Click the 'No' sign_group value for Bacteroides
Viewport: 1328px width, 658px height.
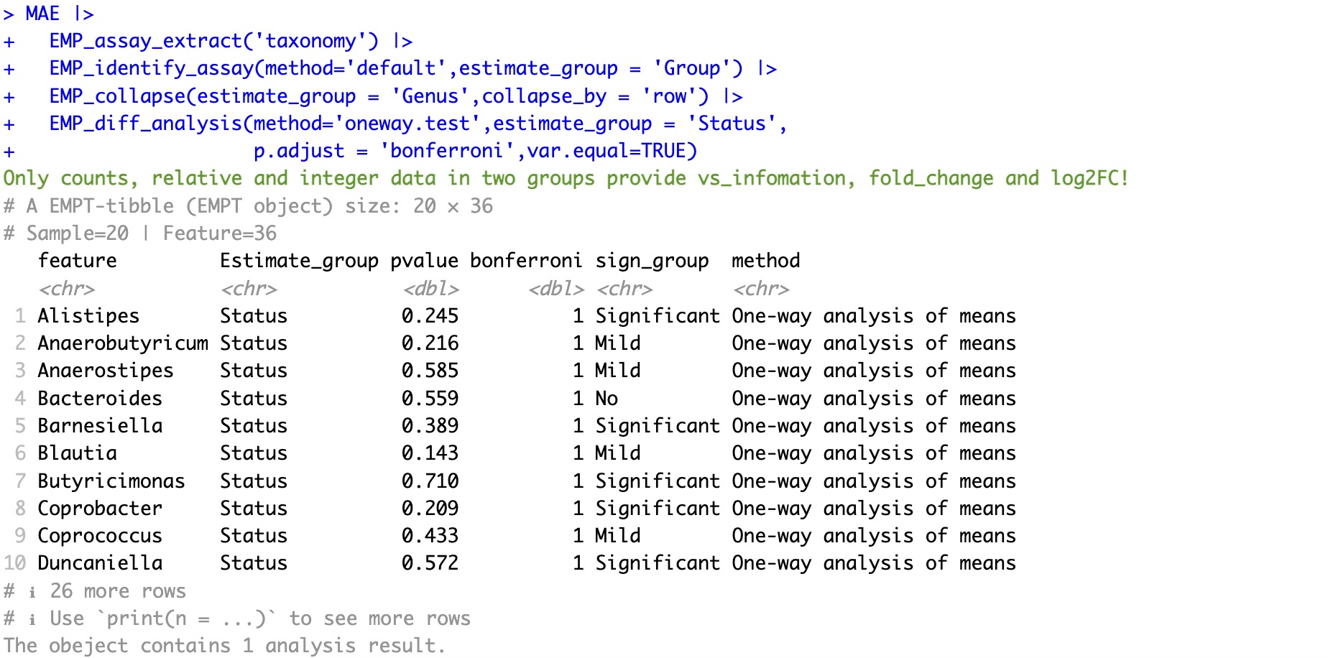(x=607, y=399)
